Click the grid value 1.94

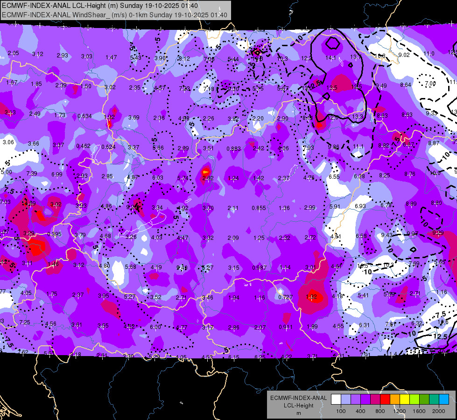tap(234, 298)
